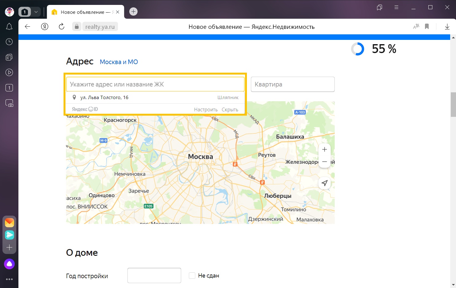Open the downloads panel
The width and height of the screenshot is (456, 288).
pyautogui.click(x=447, y=27)
